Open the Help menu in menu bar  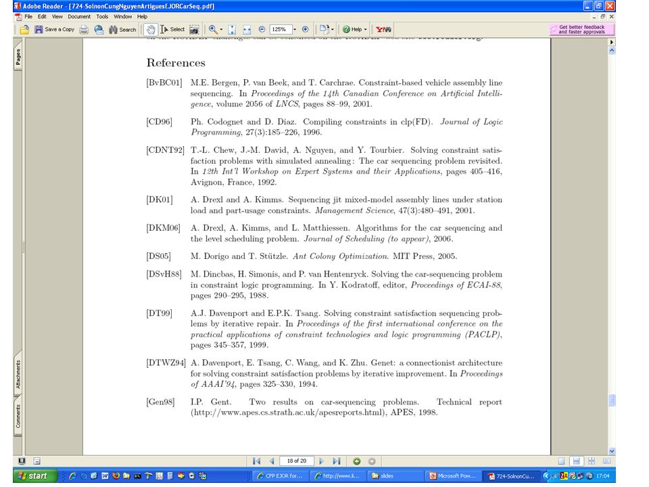click(x=142, y=16)
